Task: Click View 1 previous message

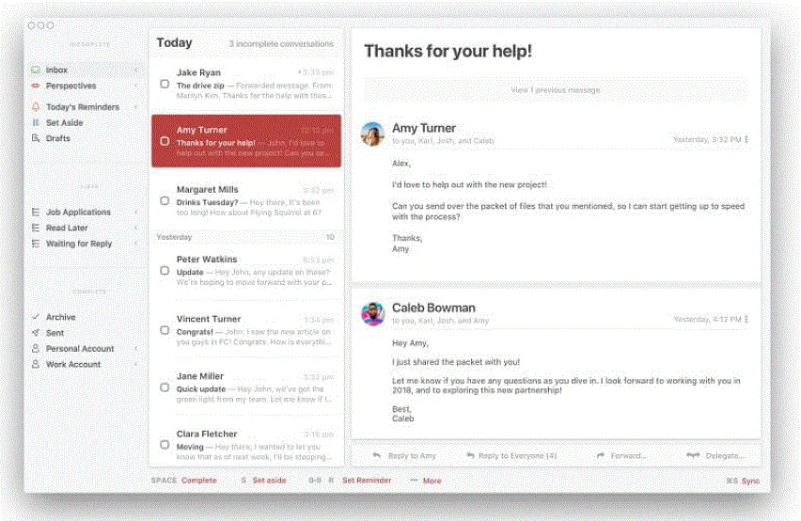Action: tap(556, 90)
